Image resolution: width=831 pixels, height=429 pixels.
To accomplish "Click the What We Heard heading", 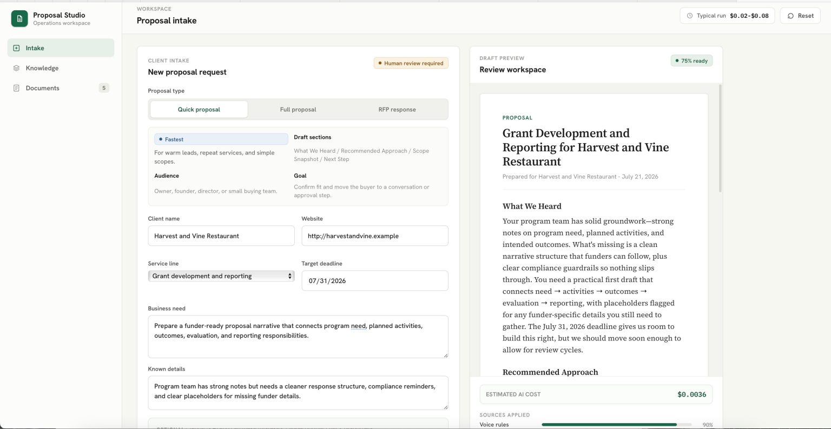I will pyautogui.click(x=532, y=206).
